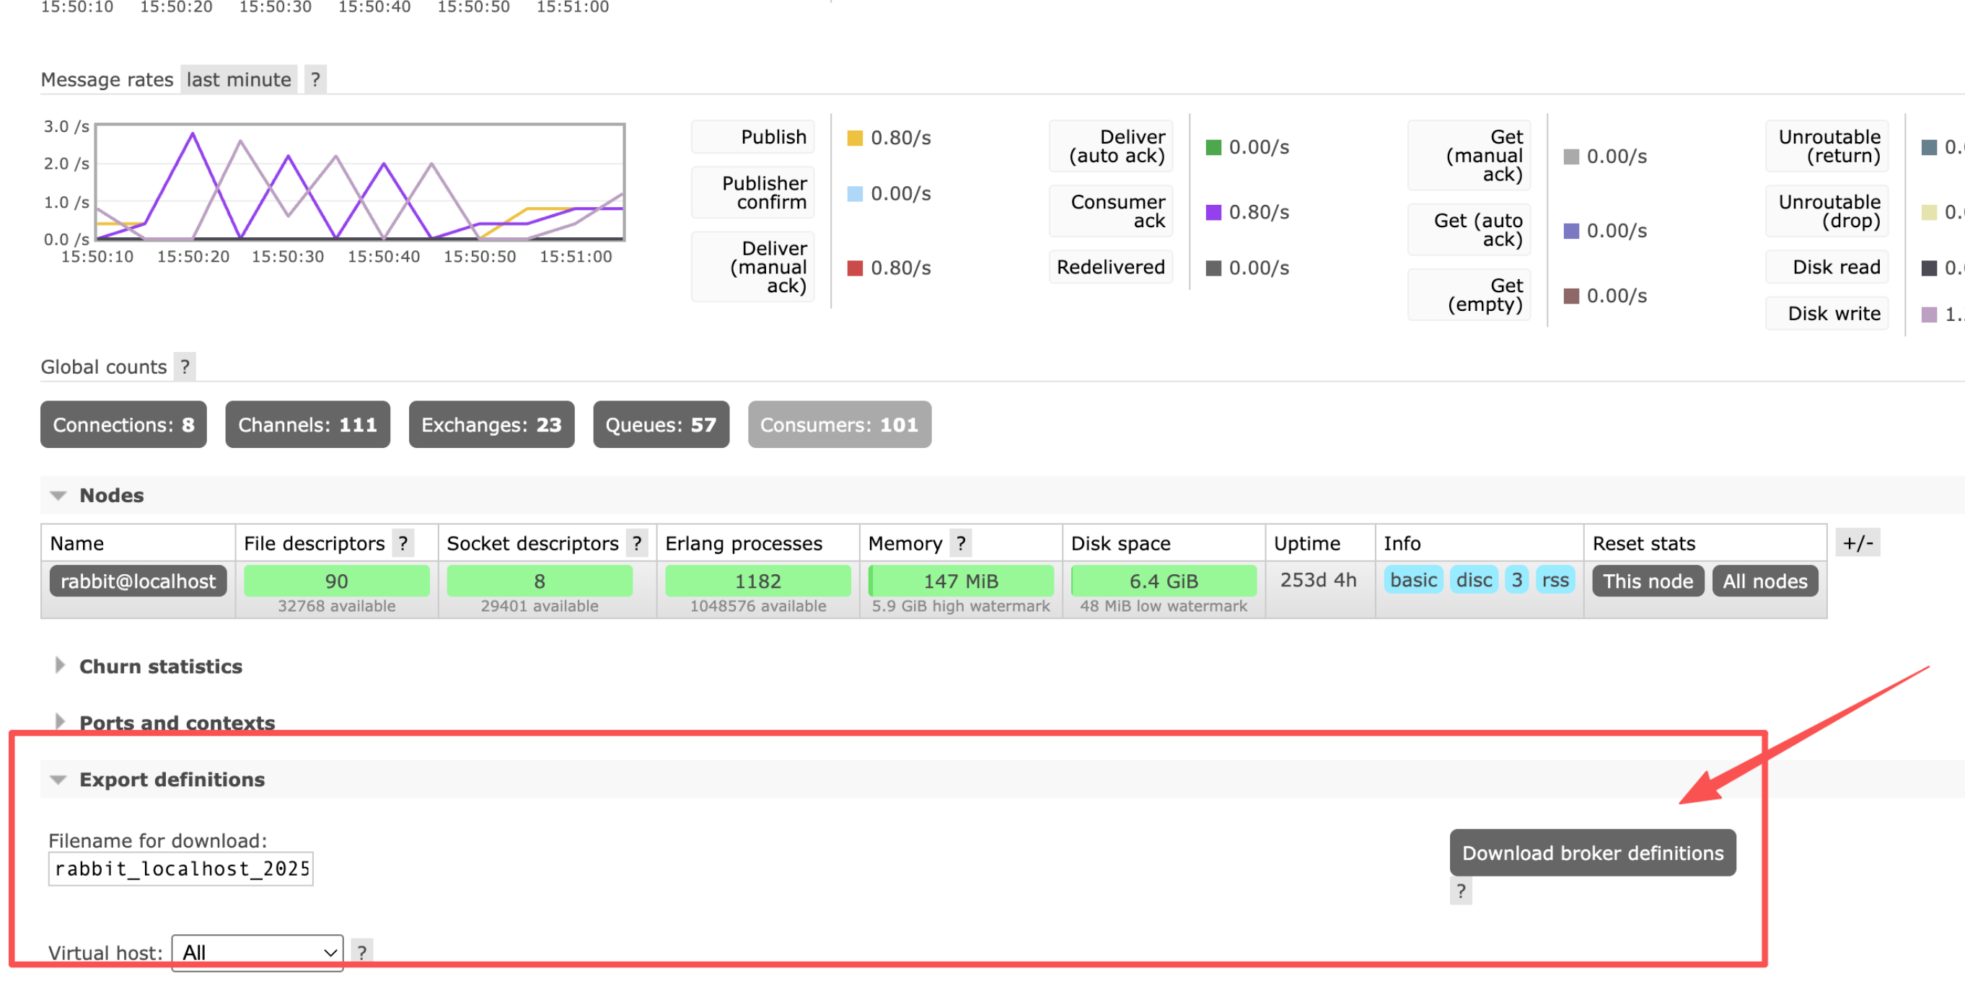Click Download broker definitions button
The height and width of the screenshot is (1007, 1965).
[x=1592, y=852]
